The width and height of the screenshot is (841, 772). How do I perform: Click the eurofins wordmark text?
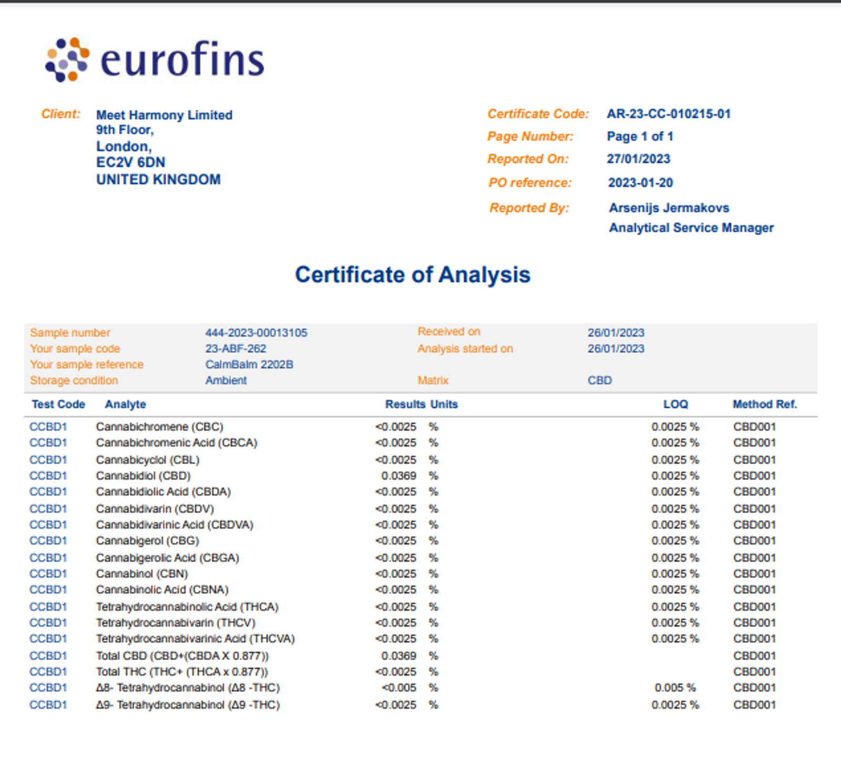click(x=182, y=59)
